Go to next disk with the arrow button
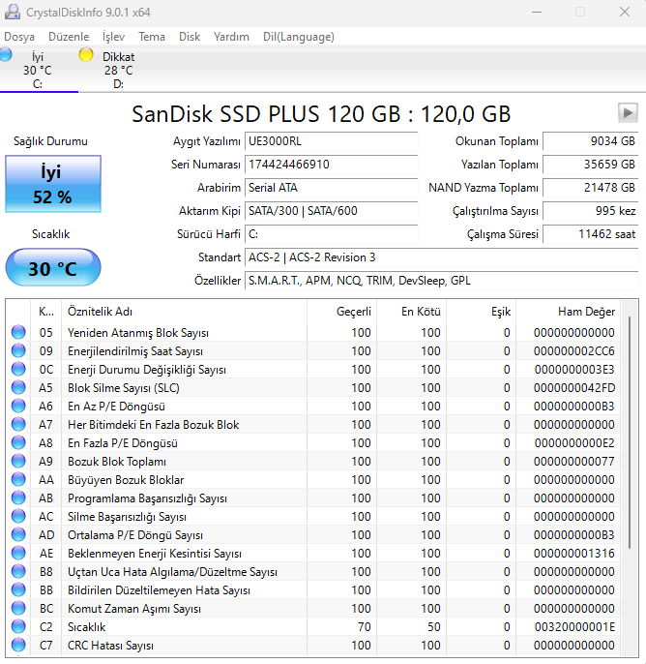This screenshot has width=646, height=664. pyautogui.click(x=628, y=113)
